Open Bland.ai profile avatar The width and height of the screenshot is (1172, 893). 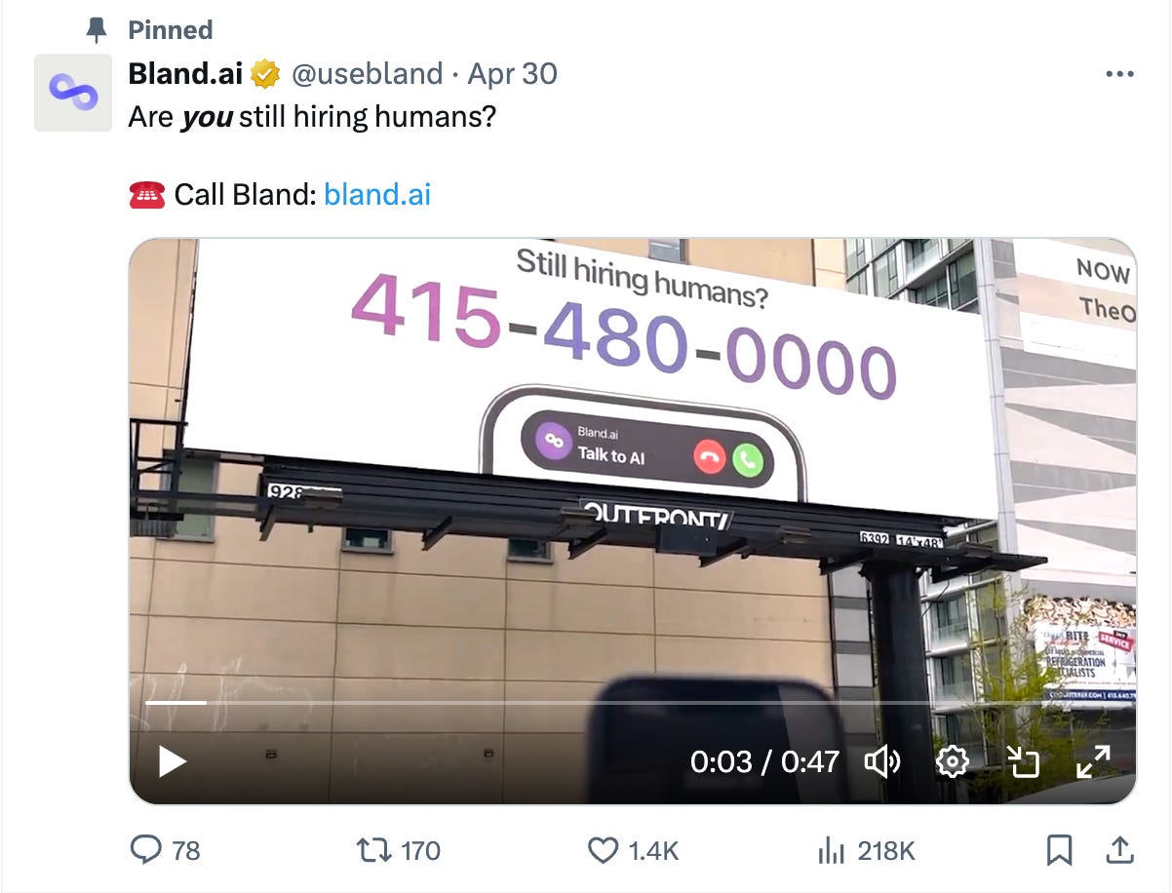(74, 93)
